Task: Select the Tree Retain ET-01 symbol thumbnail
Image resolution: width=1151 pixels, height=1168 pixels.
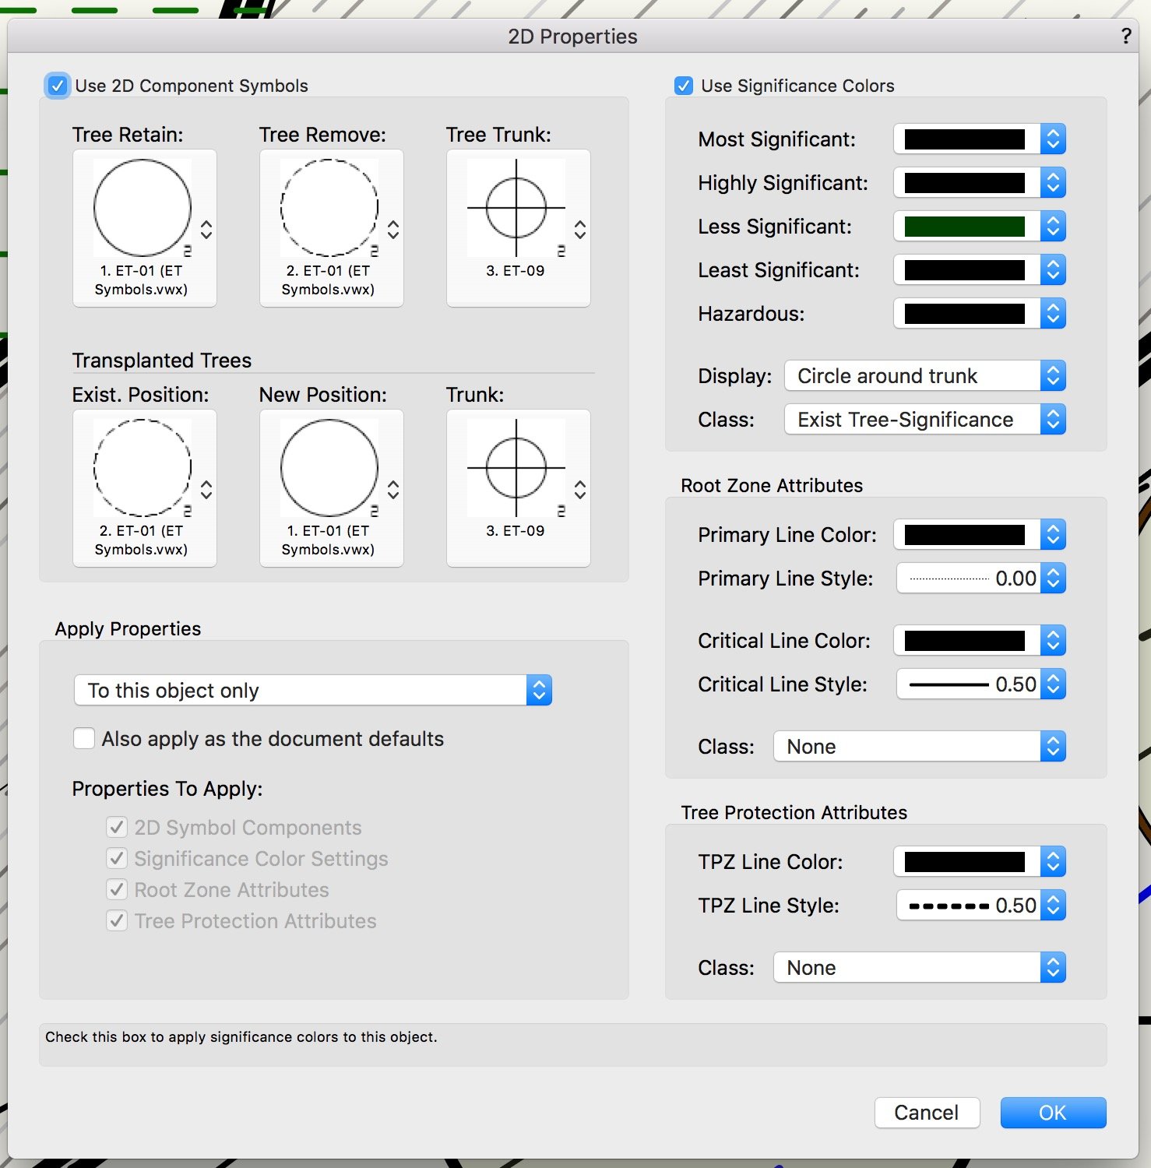Action: tap(143, 206)
